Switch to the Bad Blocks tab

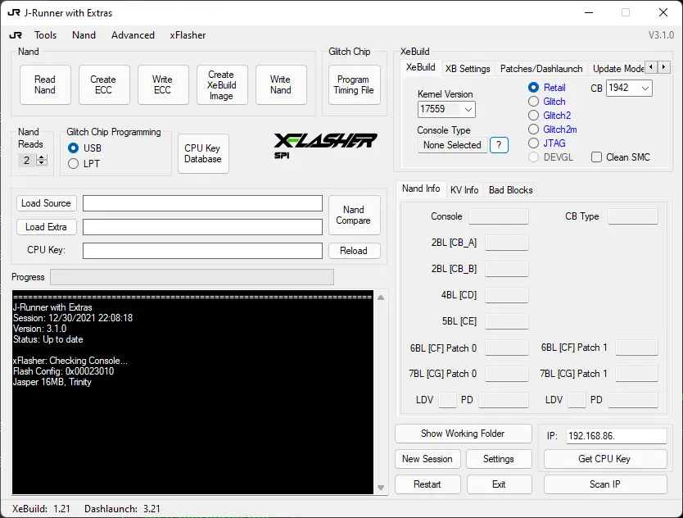click(x=510, y=190)
